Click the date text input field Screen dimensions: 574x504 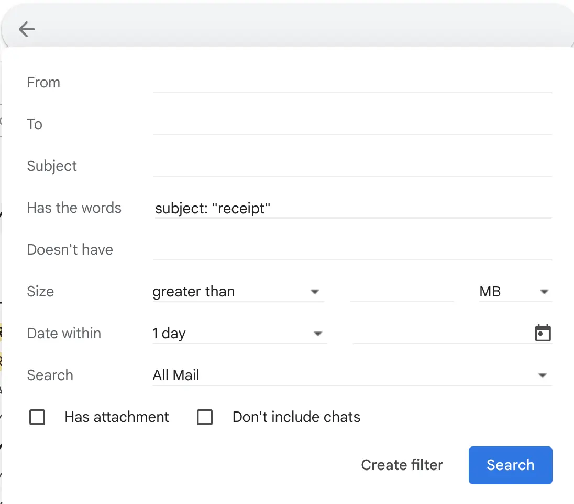440,334
